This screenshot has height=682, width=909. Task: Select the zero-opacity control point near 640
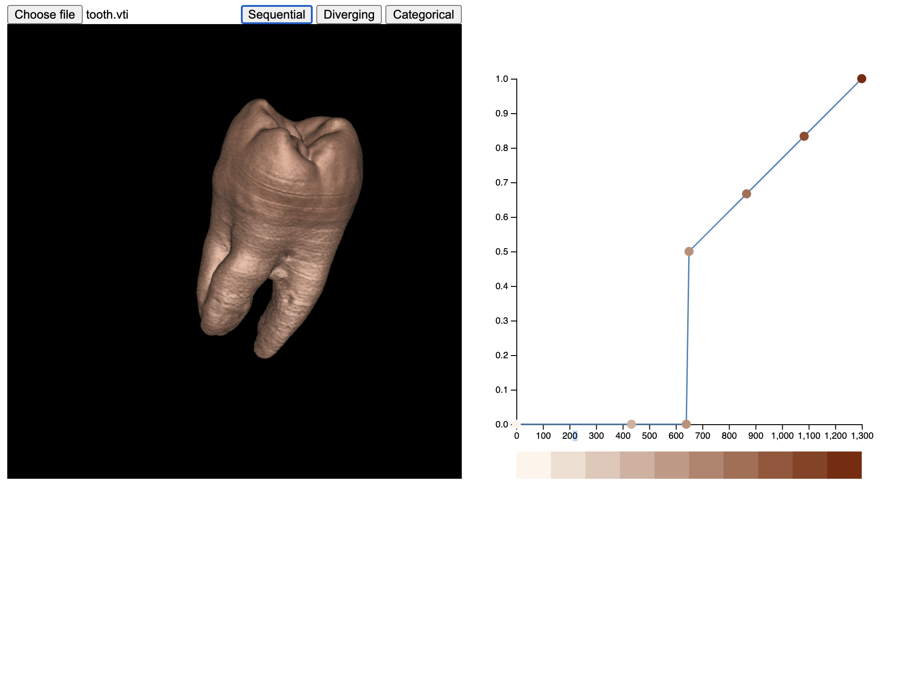(x=686, y=424)
